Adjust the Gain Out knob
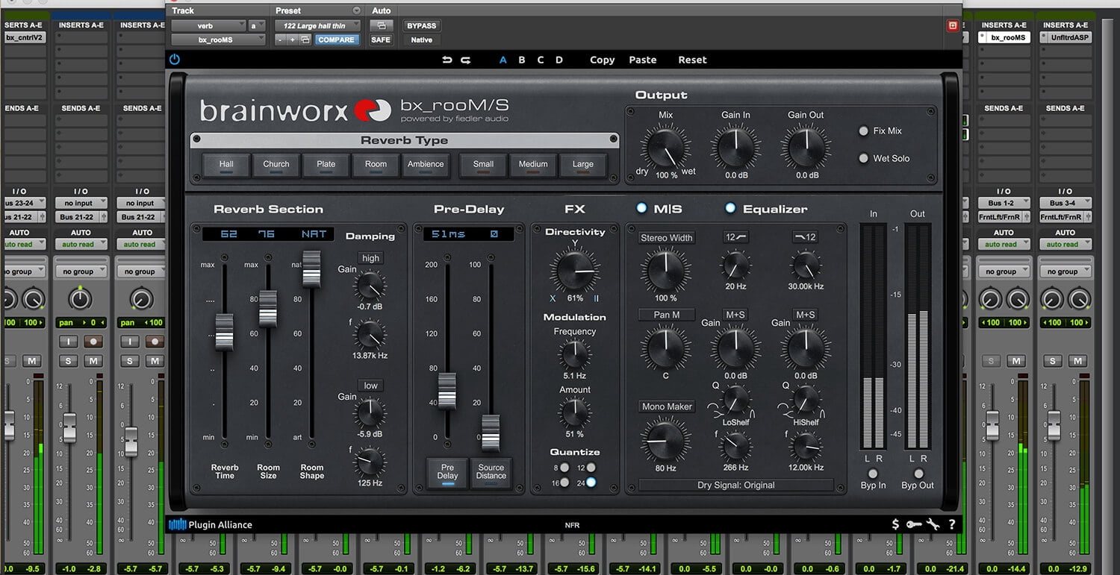The width and height of the screenshot is (1120, 575). (x=806, y=147)
